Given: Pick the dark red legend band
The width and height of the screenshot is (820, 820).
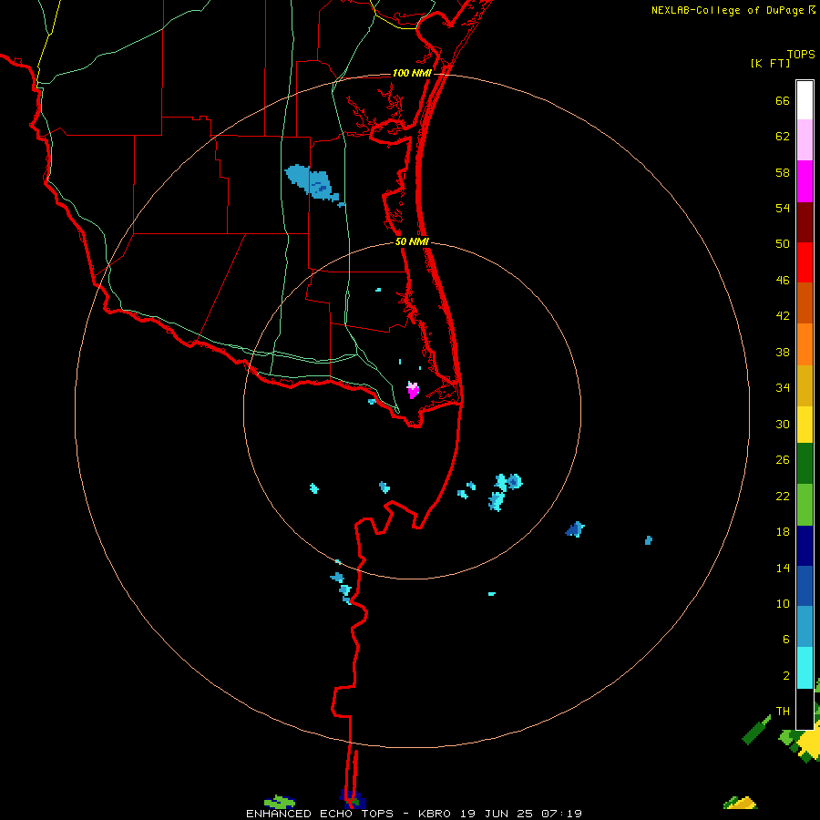Looking at the screenshot, I should [805, 222].
